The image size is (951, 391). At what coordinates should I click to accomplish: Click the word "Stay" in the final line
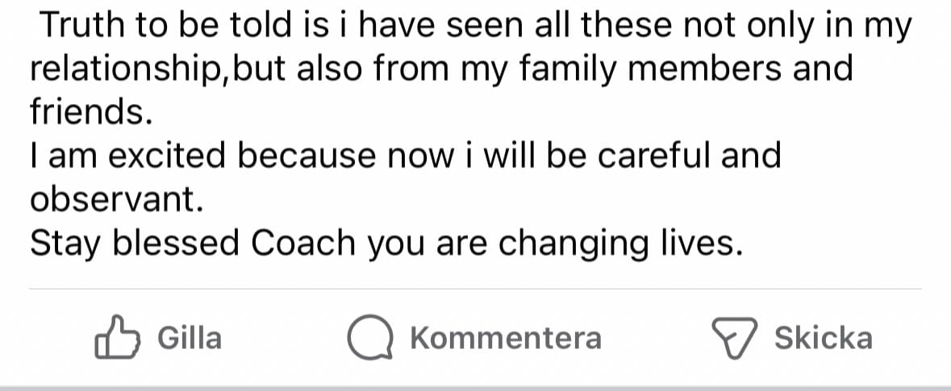pyautogui.click(x=66, y=243)
